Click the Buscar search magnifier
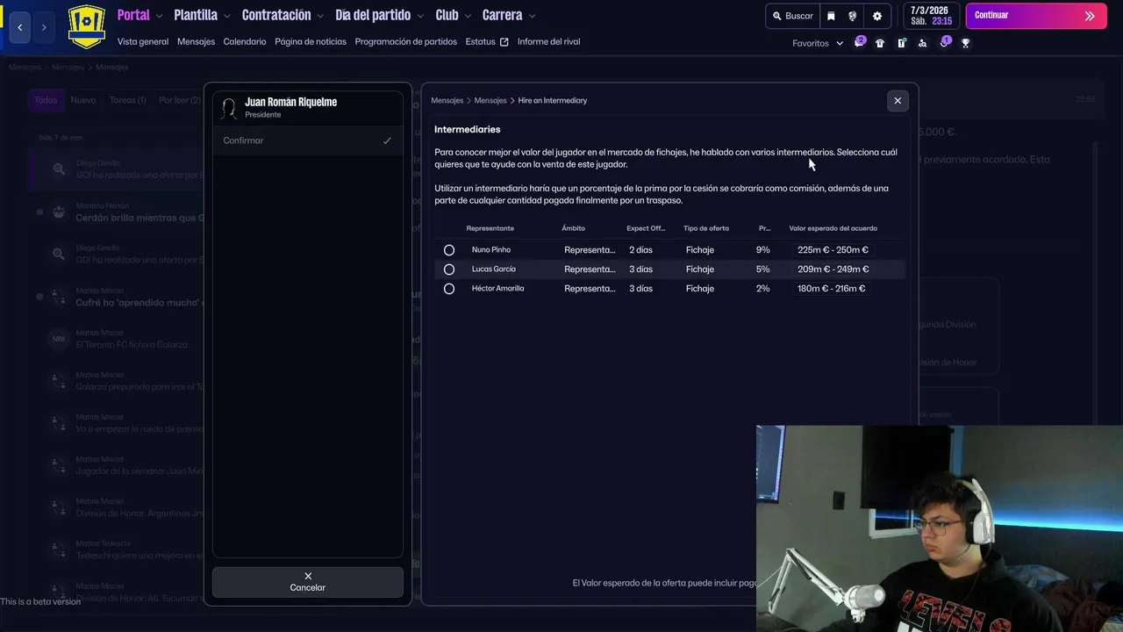 [777, 16]
